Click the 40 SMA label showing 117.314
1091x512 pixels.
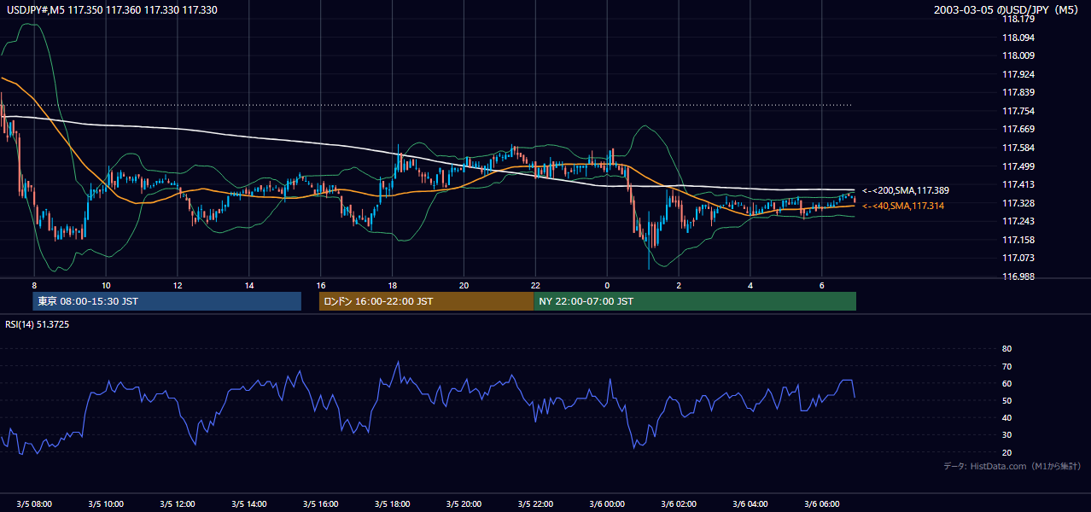(903, 206)
